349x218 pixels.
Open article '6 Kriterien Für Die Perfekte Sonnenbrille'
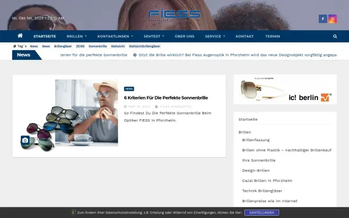click(166, 98)
